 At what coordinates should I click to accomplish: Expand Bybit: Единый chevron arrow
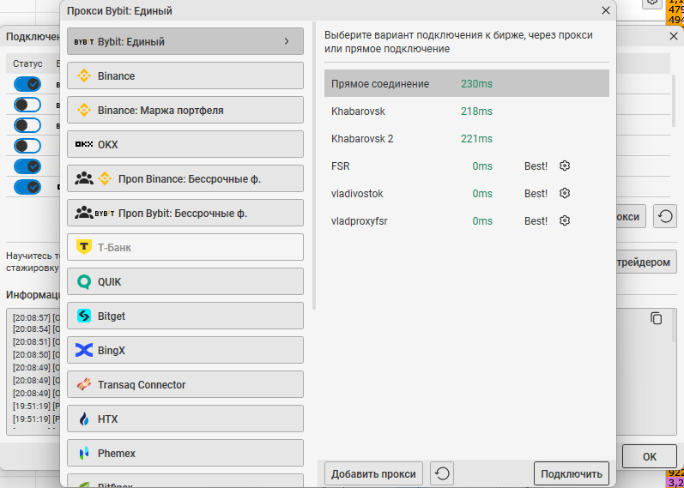coord(286,41)
